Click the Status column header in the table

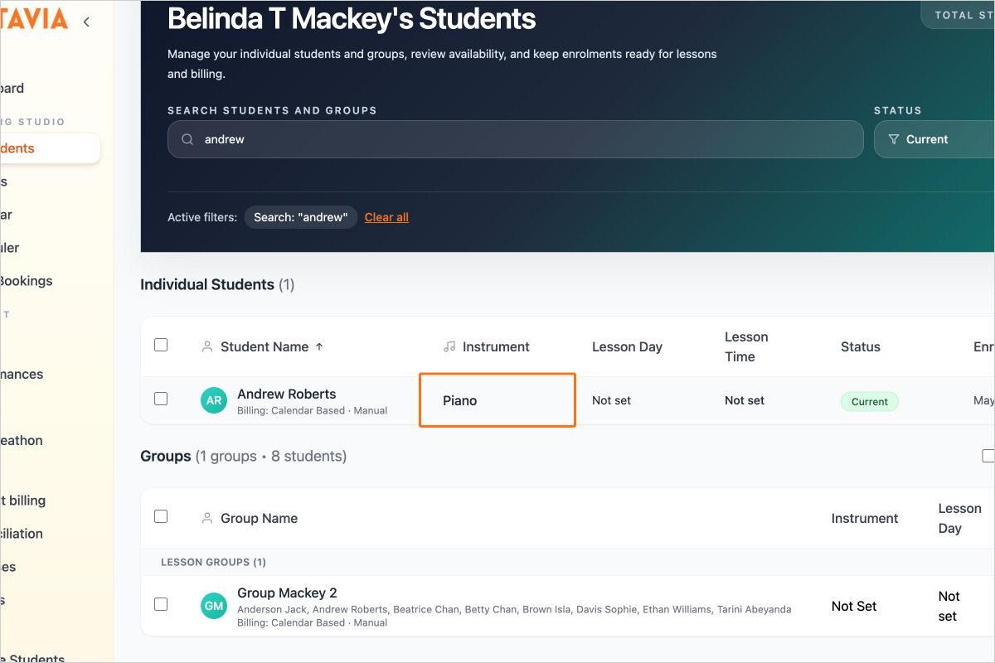coord(861,346)
